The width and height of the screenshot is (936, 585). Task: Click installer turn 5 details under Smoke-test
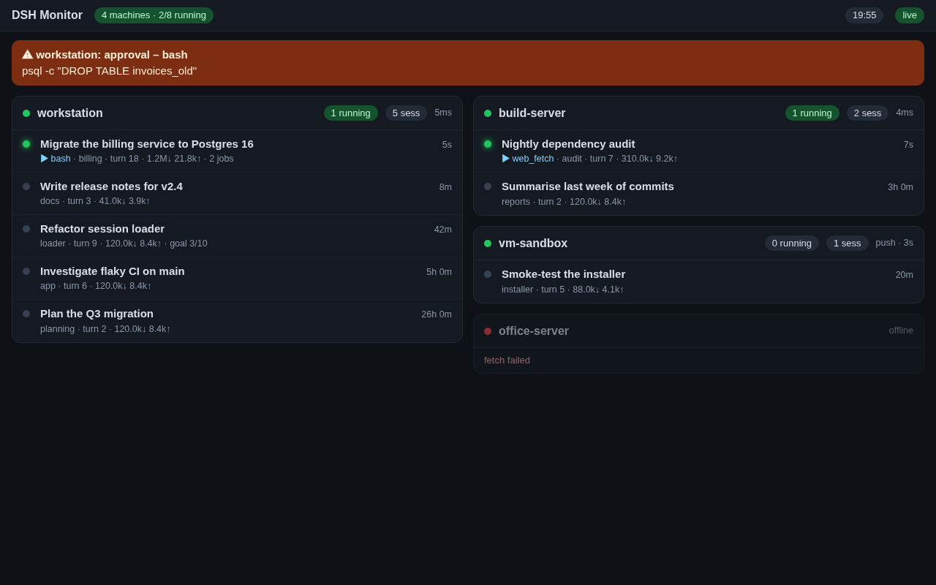563,290
